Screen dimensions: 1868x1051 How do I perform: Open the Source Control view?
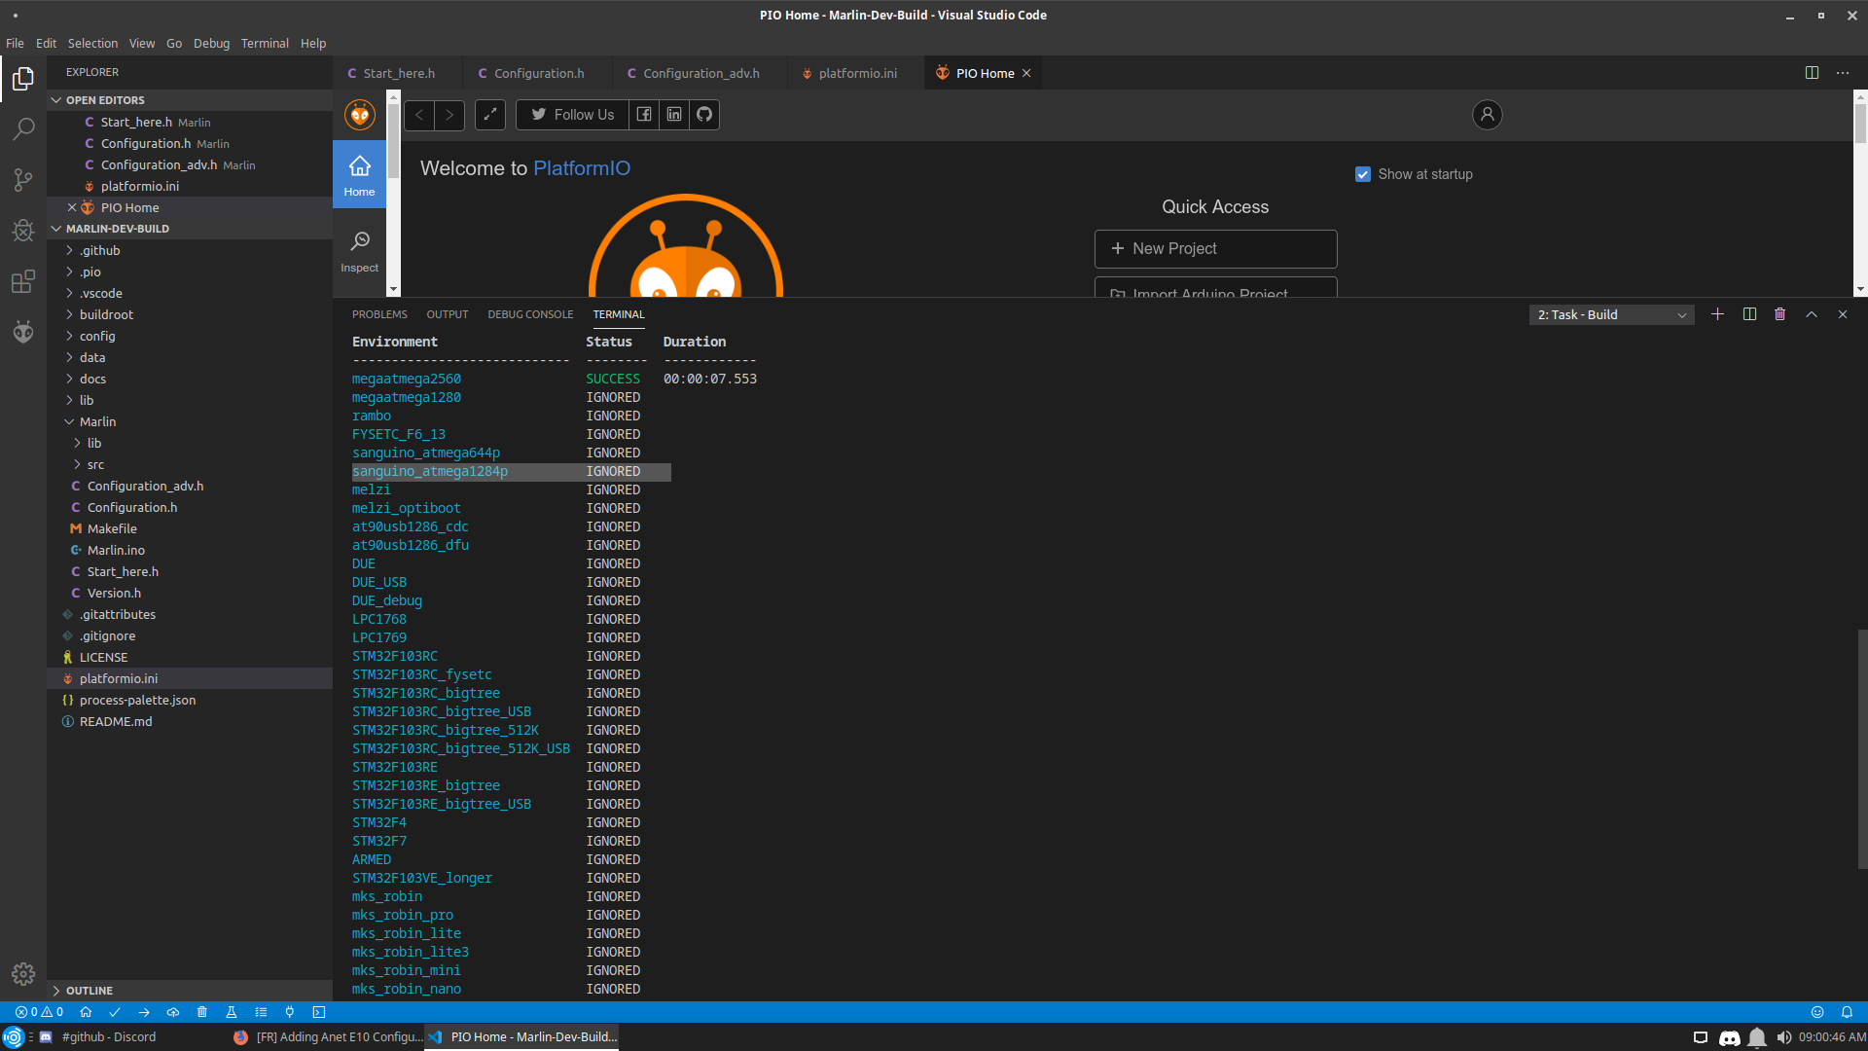[23, 180]
